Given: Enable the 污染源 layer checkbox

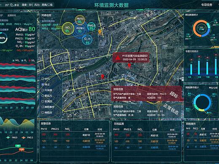Looking at the screenshot, I should click(x=43, y=90).
